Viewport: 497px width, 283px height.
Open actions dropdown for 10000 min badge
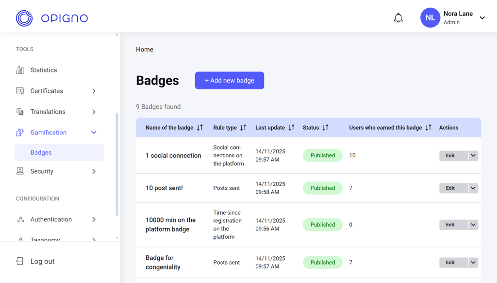473,225
